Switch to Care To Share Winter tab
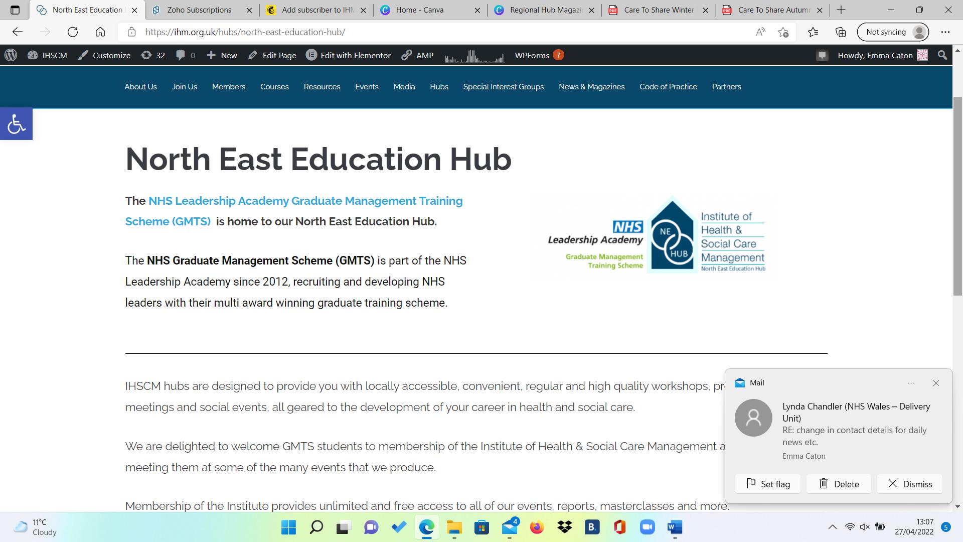The width and height of the screenshot is (963, 542). click(659, 10)
